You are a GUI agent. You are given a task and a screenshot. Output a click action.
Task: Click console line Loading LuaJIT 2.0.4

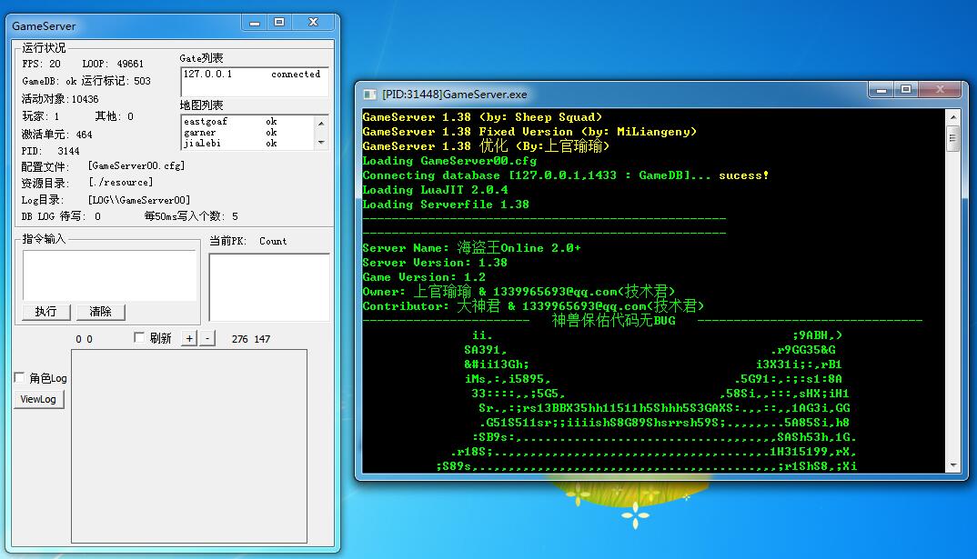pos(435,190)
